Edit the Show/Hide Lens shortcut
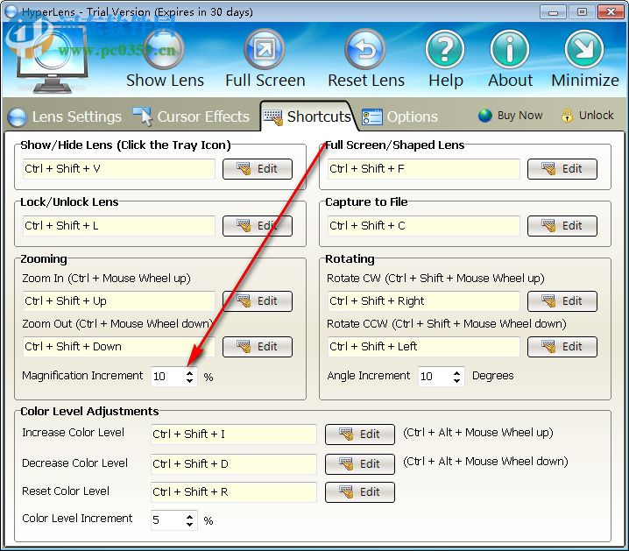 pyautogui.click(x=258, y=169)
